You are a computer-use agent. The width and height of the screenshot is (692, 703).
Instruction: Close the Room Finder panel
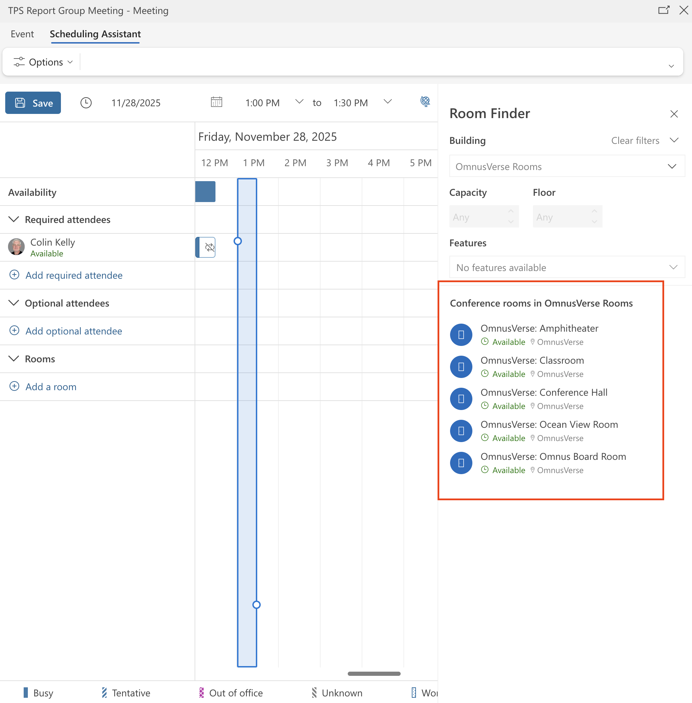pyautogui.click(x=674, y=114)
